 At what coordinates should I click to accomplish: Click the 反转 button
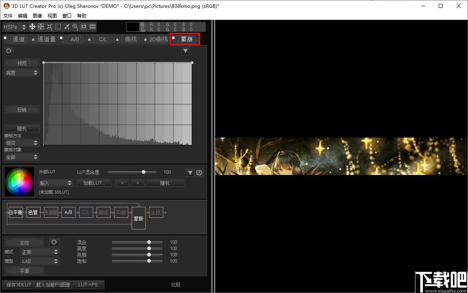click(22, 109)
